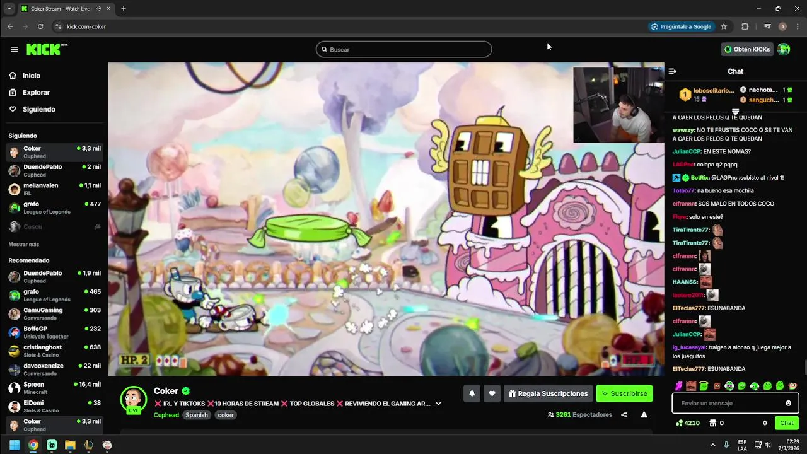Open CamuGaming recommended channel
Image resolution: width=807 pixels, height=454 pixels.
click(x=54, y=313)
